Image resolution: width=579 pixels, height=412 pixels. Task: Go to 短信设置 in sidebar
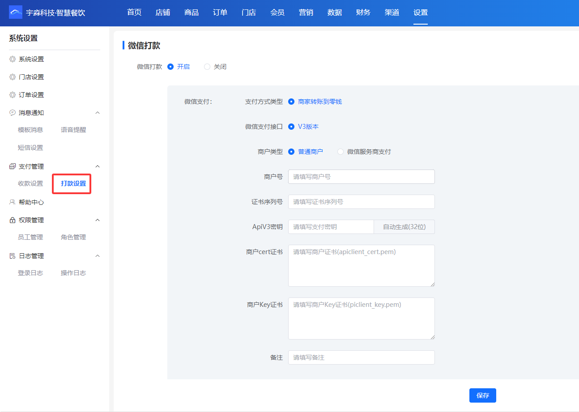tap(30, 148)
